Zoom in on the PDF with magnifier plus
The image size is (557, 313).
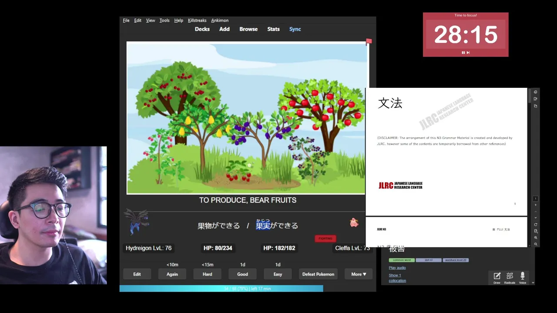(x=536, y=238)
